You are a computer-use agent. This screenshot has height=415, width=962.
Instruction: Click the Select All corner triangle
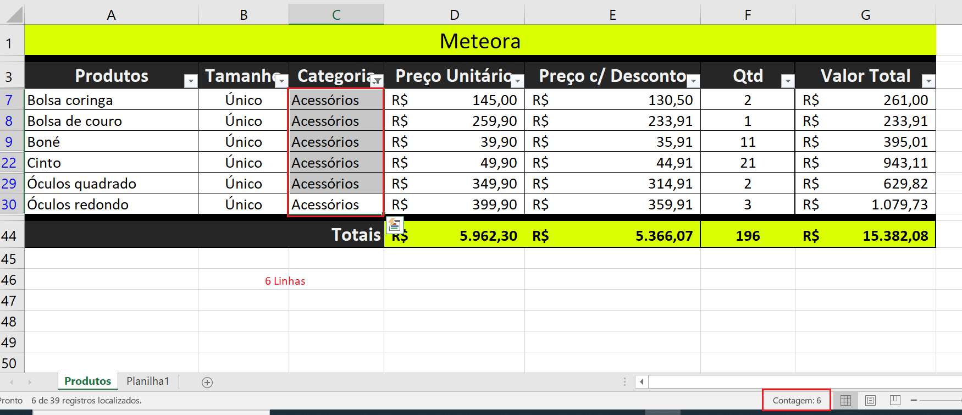pyautogui.click(x=14, y=15)
